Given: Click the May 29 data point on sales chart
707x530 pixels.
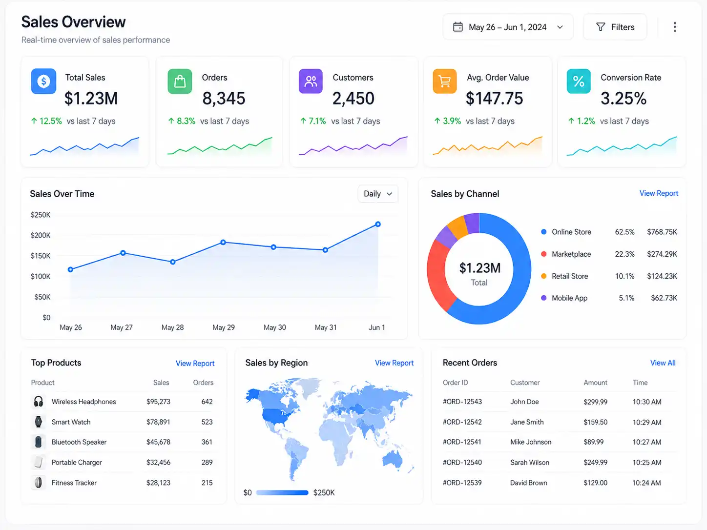Looking at the screenshot, I should coord(223,242).
